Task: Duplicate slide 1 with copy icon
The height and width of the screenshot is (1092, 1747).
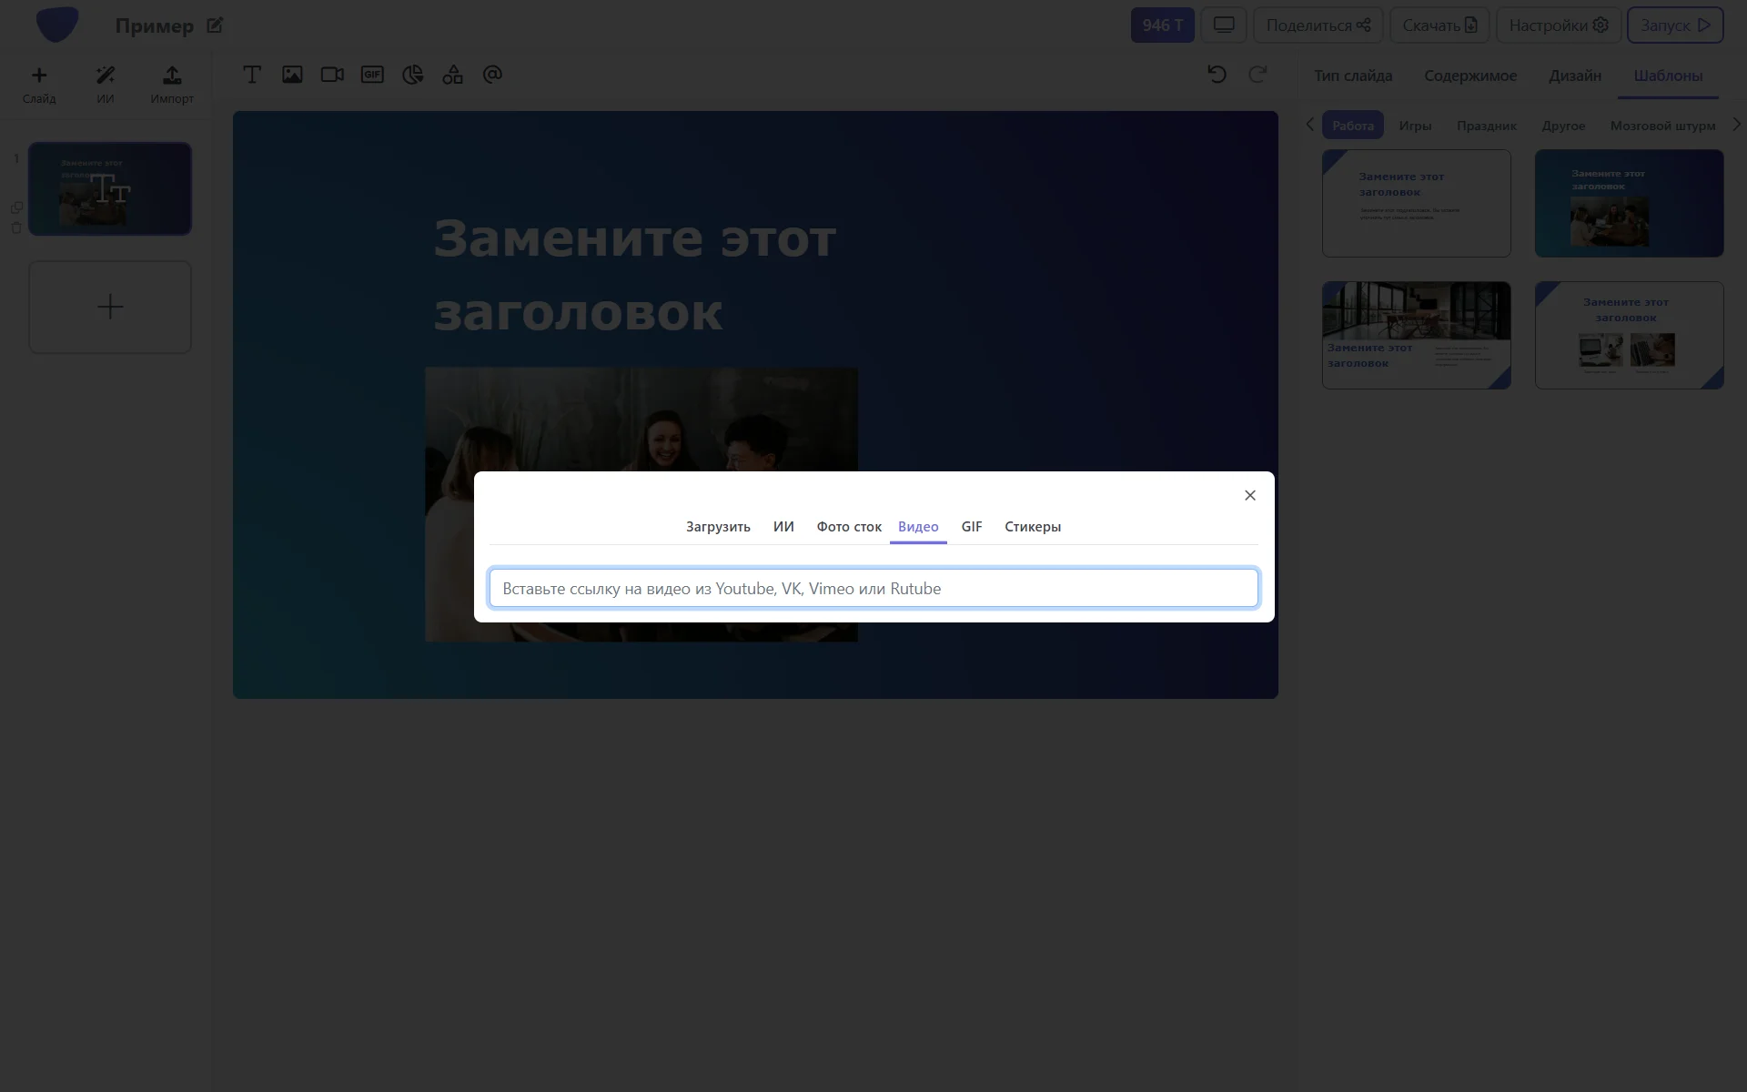Action: click(x=16, y=207)
